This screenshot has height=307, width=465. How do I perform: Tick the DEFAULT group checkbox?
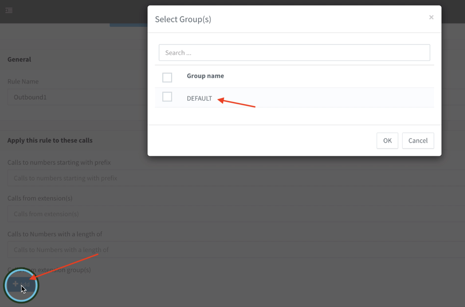coord(167,97)
